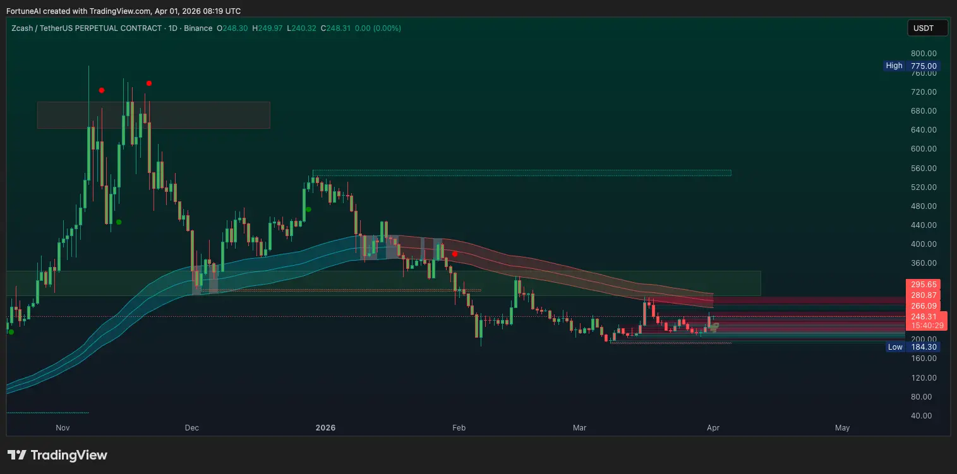This screenshot has width=957, height=474.
Task: Click the 800.00 price axis label
Action: point(924,54)
